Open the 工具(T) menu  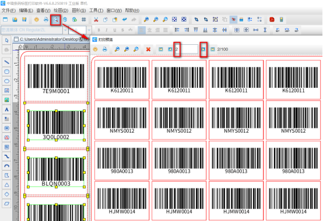[96, 10]
